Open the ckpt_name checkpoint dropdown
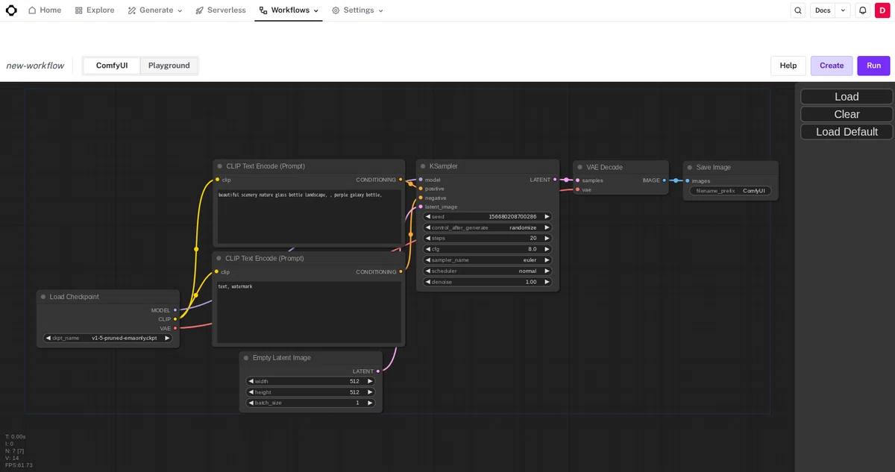The width and height of the screenshot is (895, 472). pyautogui.click(x=107, y=338)
